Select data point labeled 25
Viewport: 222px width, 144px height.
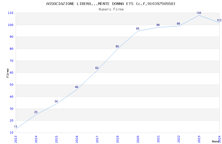click(36, 112)
